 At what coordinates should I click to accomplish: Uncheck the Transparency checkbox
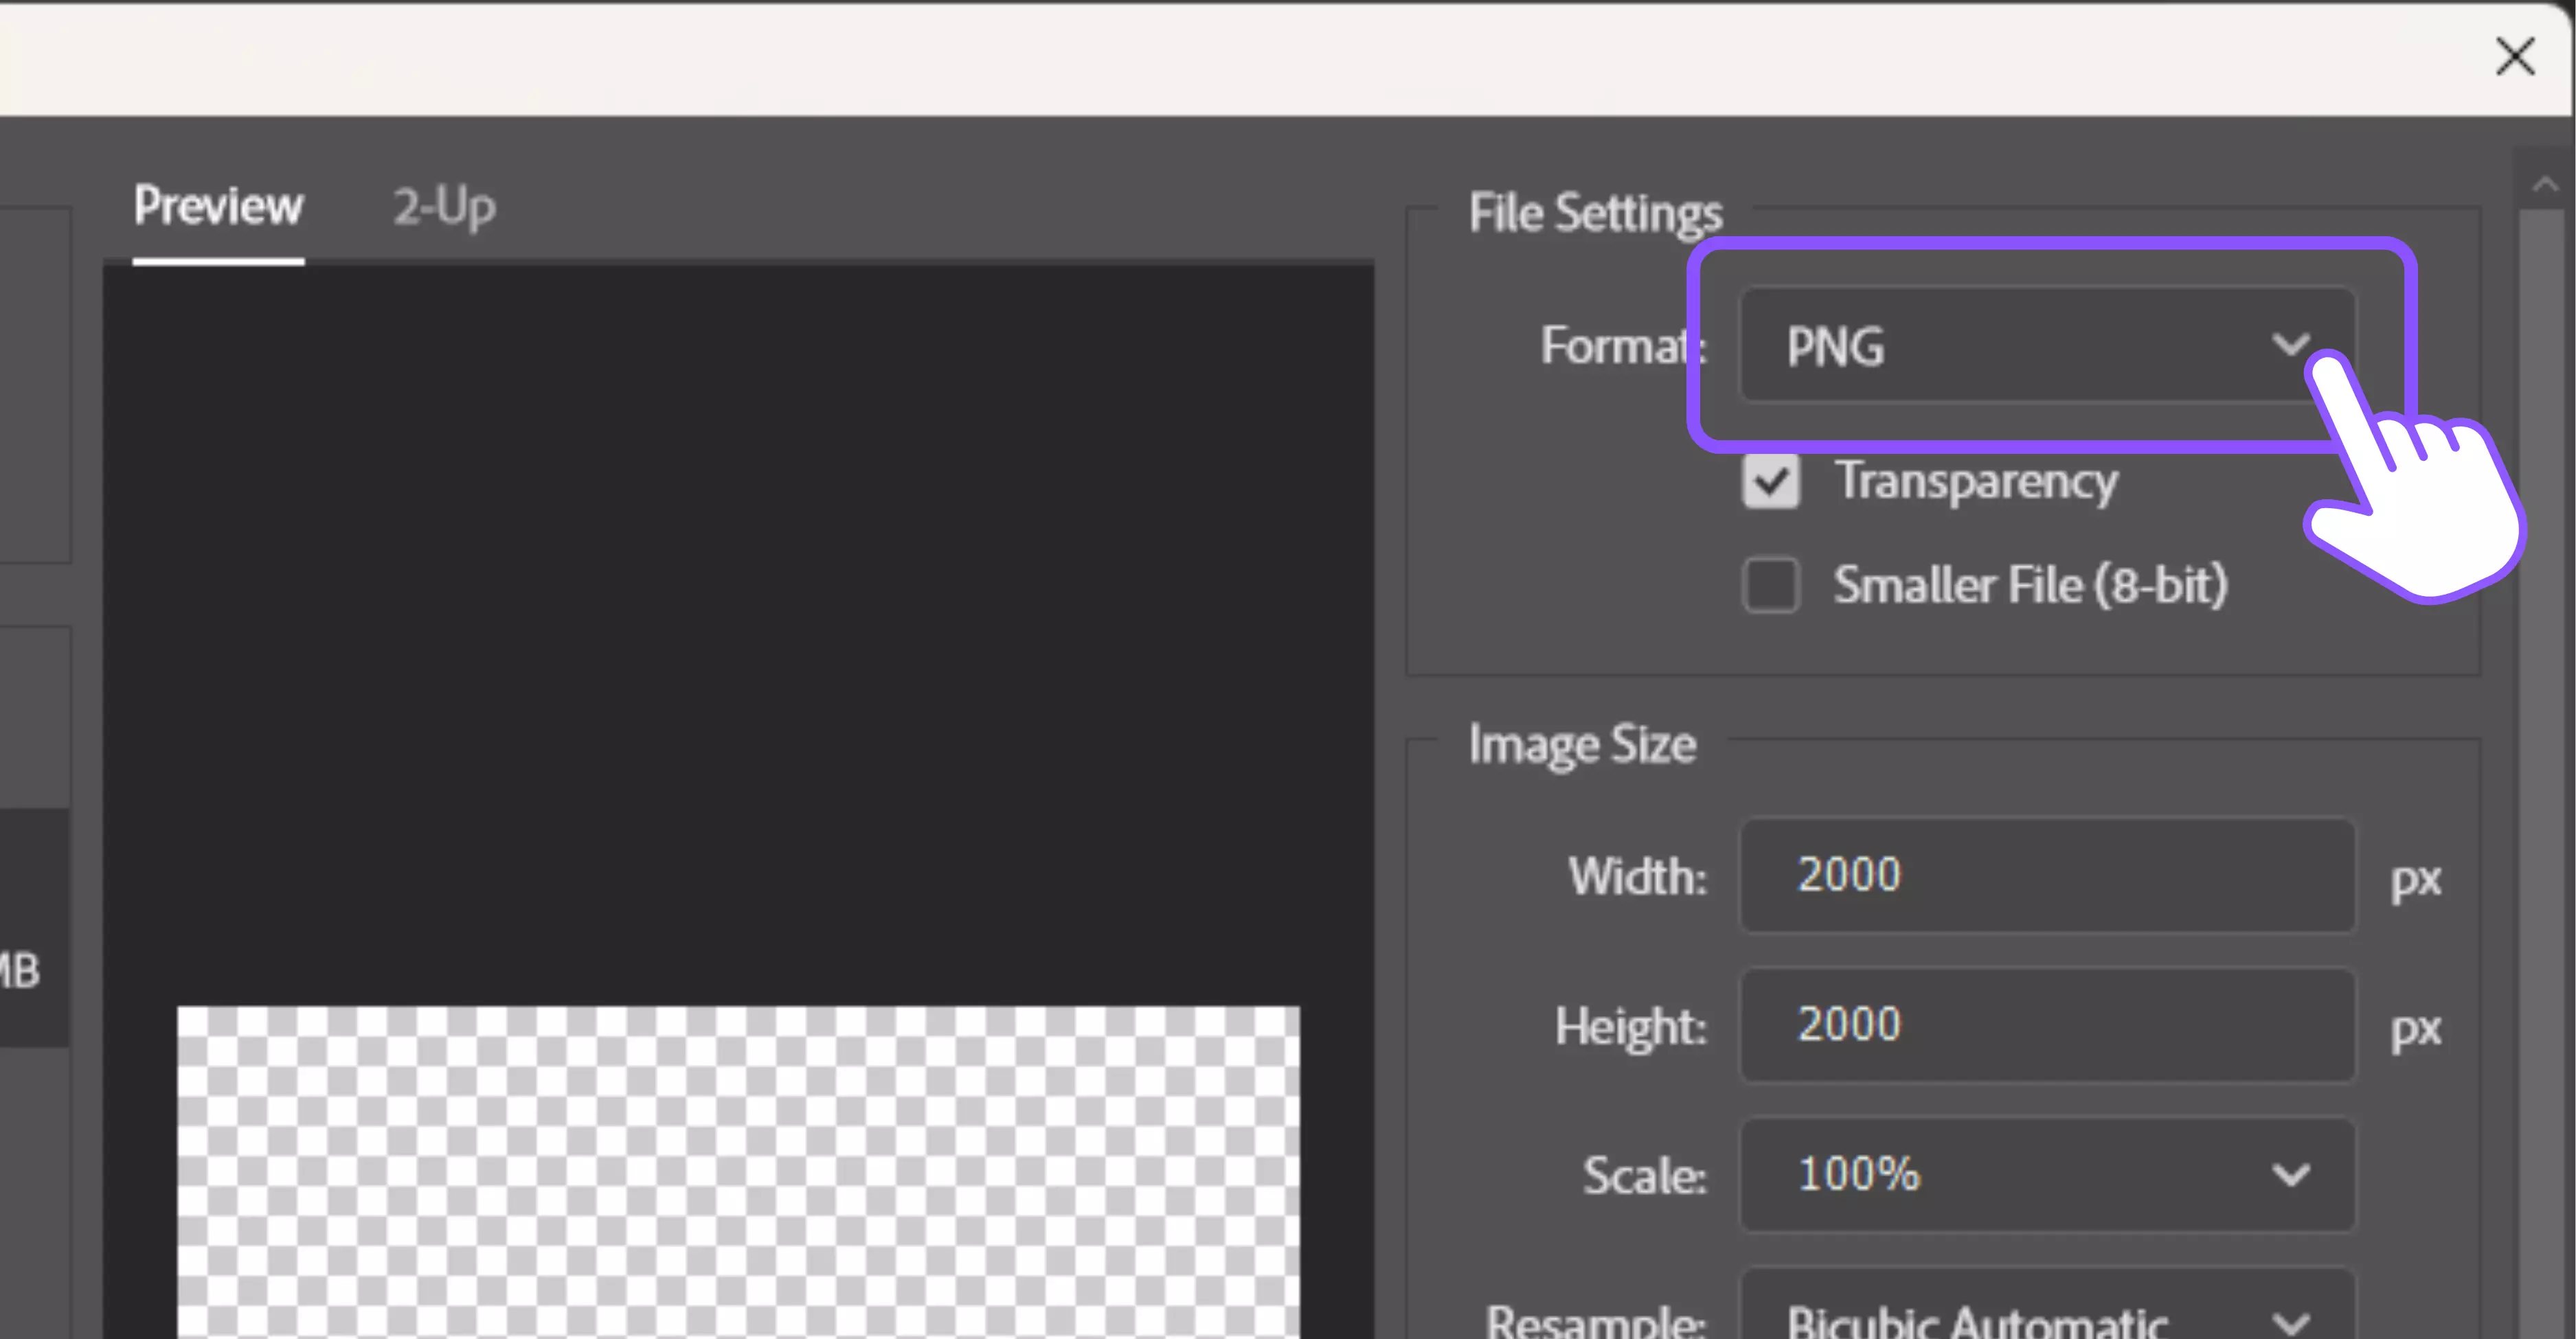pos(1771,481)
